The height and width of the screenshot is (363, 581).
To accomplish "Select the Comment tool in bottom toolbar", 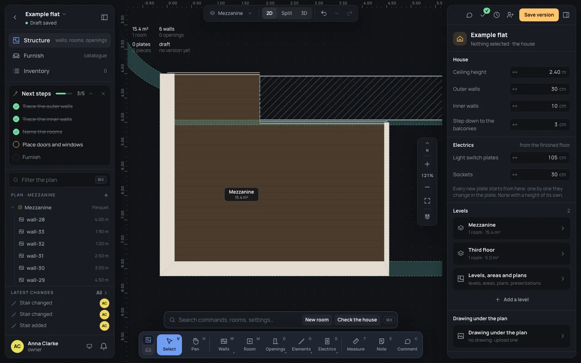I will [408, 344].
